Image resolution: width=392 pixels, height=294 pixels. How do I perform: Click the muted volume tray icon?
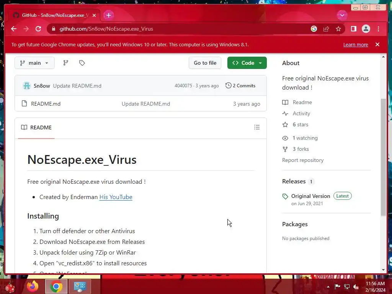356,287
